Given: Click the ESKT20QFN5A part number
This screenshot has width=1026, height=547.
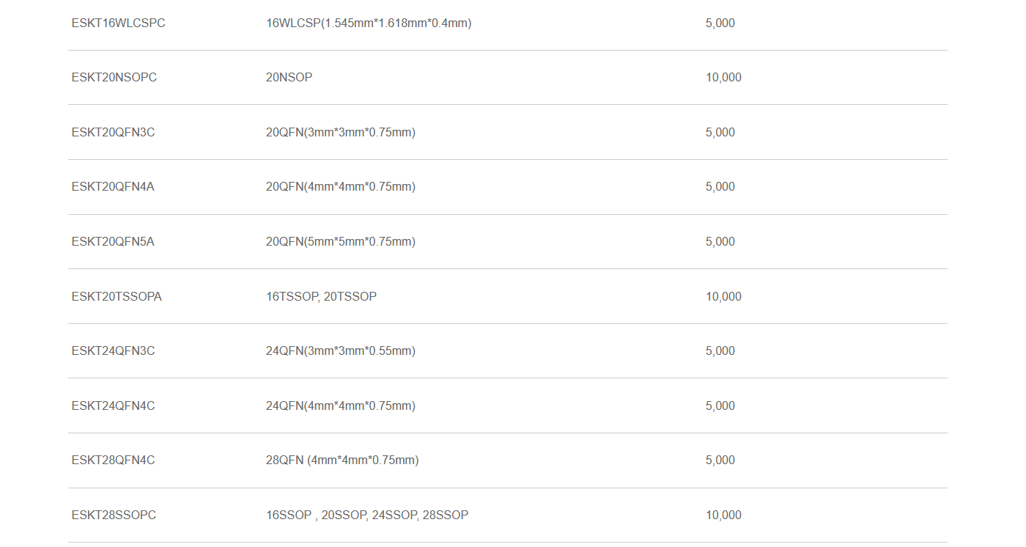Looking at the screenshot, I should point(113,242).
